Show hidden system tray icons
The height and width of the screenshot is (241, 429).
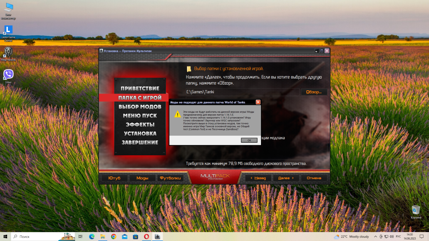coord(375,237)
